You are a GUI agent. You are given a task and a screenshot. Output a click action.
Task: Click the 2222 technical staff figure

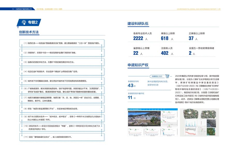[x=138, y=39]
